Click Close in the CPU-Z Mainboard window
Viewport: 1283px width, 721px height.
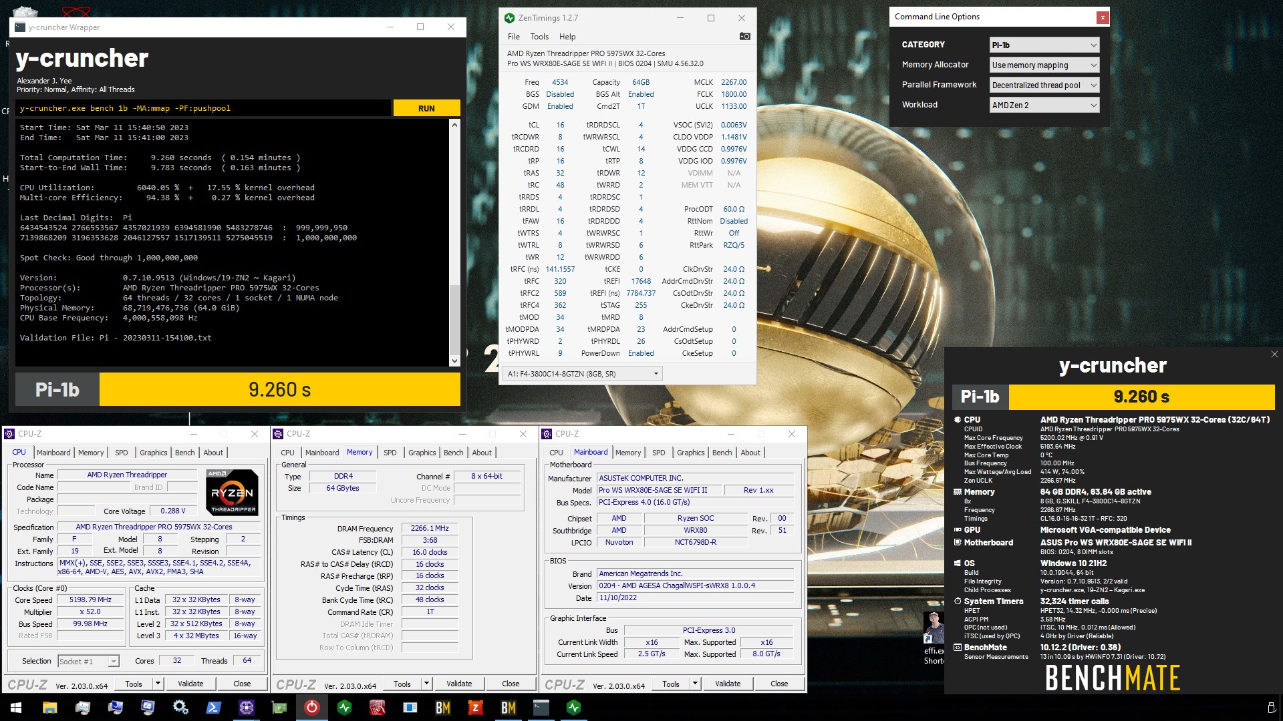[x=779, y=684]
